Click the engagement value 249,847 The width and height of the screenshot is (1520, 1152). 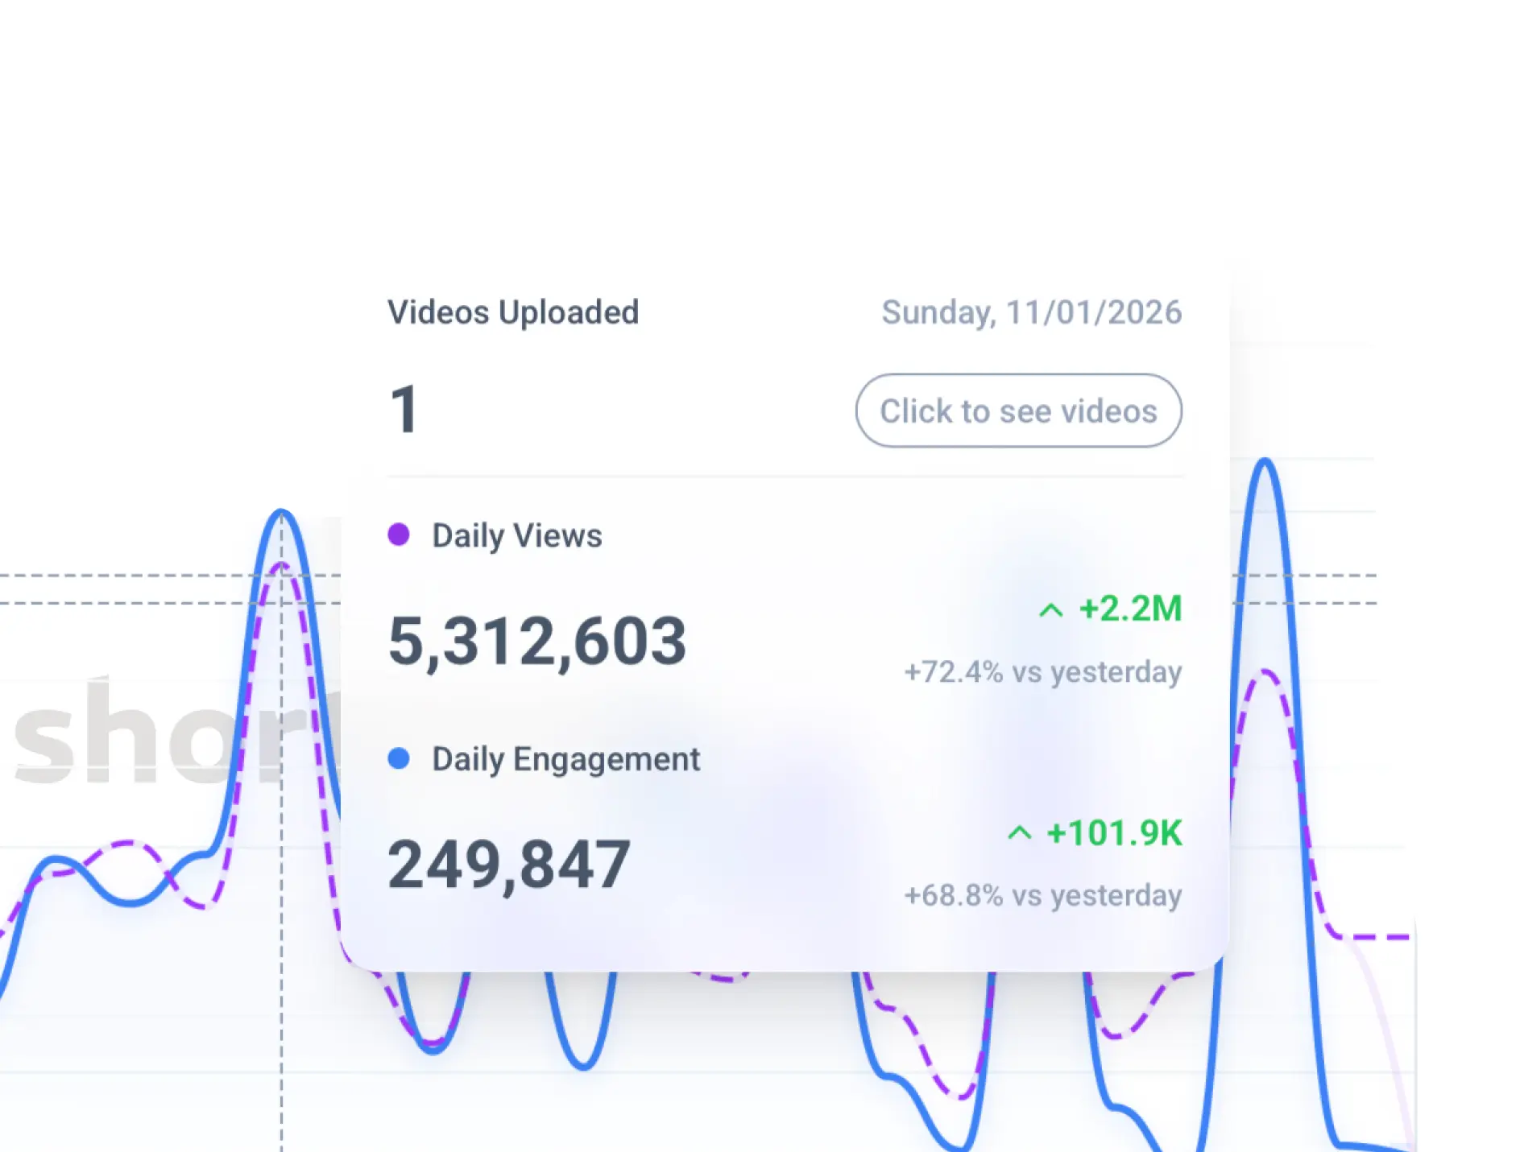point(509,865)
